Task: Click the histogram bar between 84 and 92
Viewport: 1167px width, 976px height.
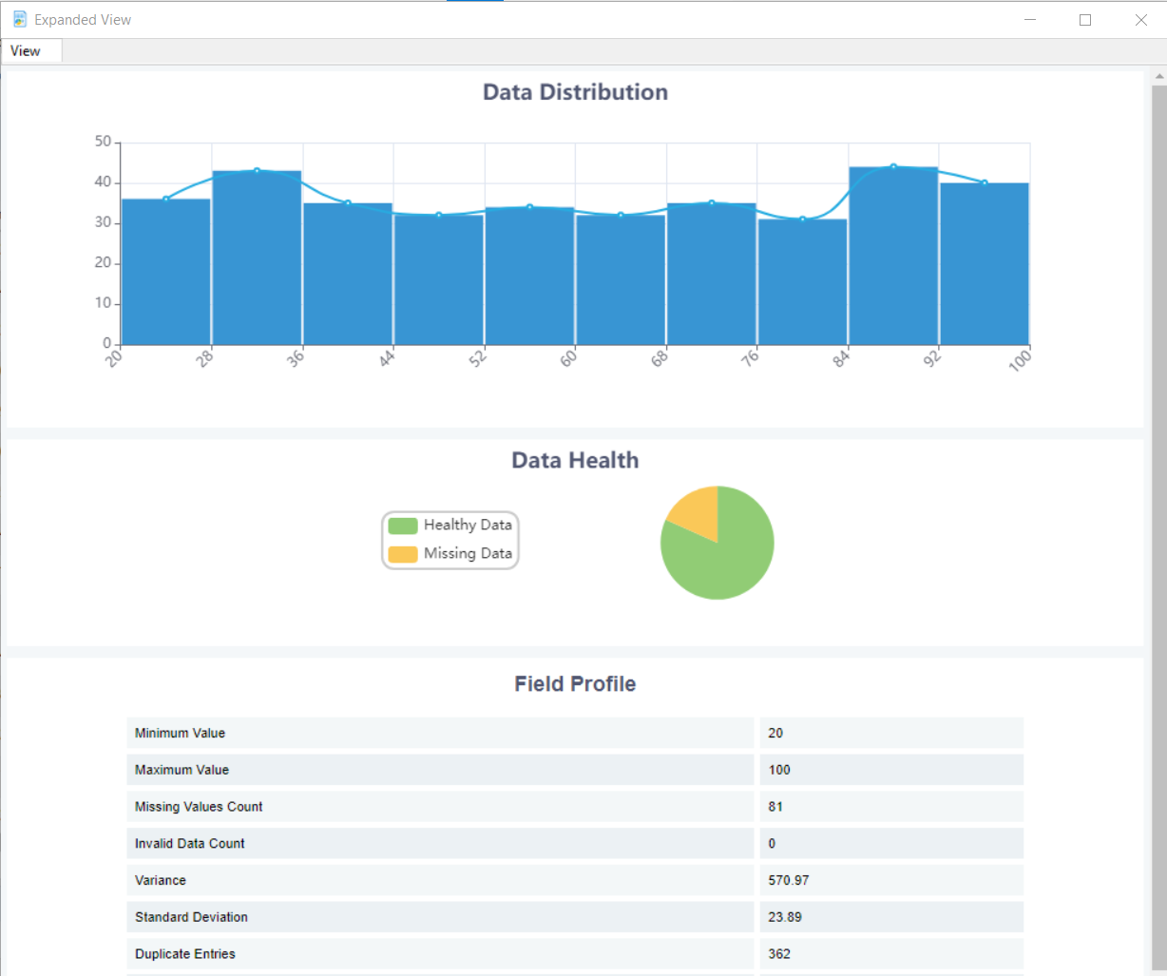Action: [893, 257]
